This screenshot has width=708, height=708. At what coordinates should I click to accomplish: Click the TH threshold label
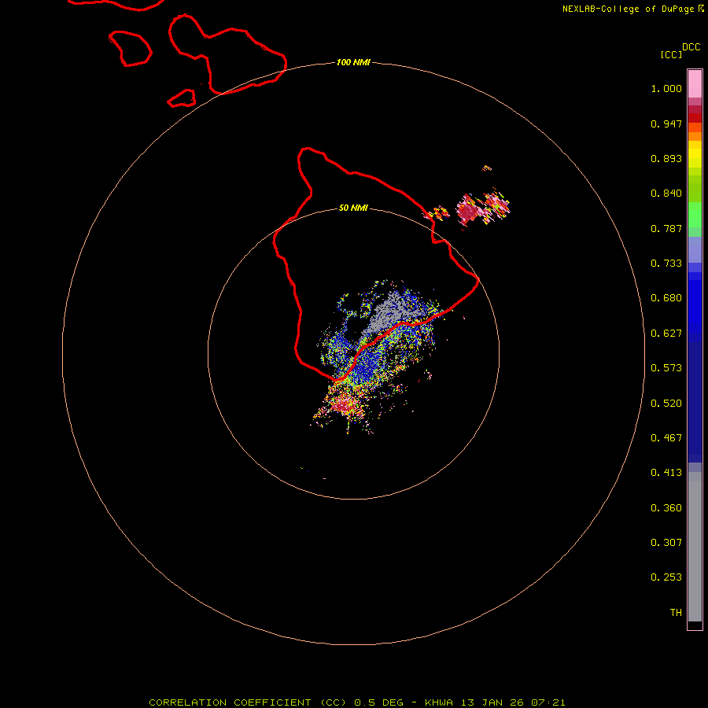(x=676, y=613)
